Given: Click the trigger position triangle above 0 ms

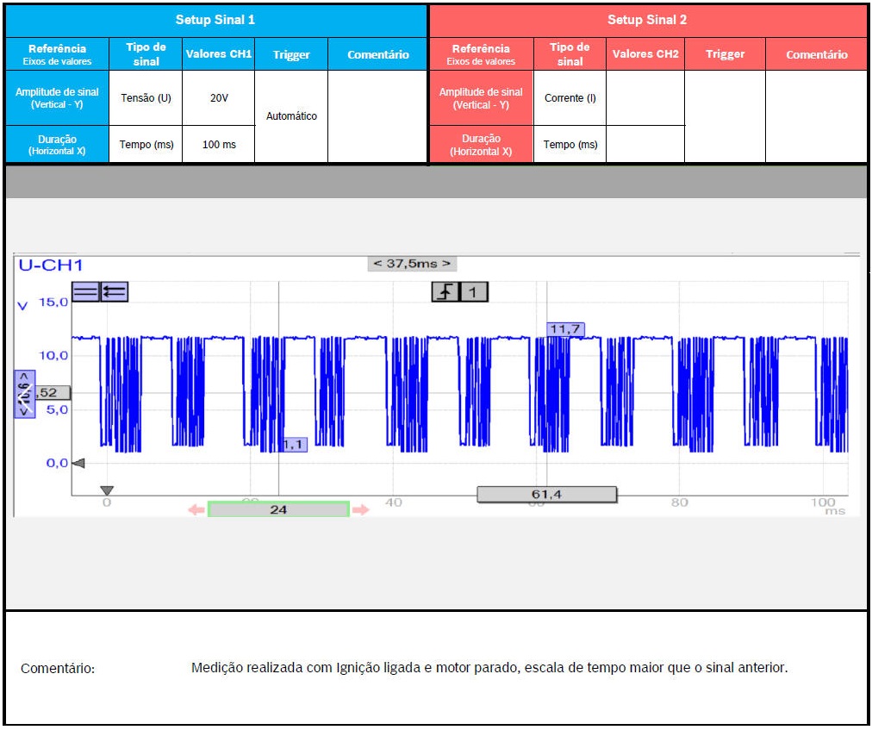Looking at the screenshot, I should (x=107, y=490).
